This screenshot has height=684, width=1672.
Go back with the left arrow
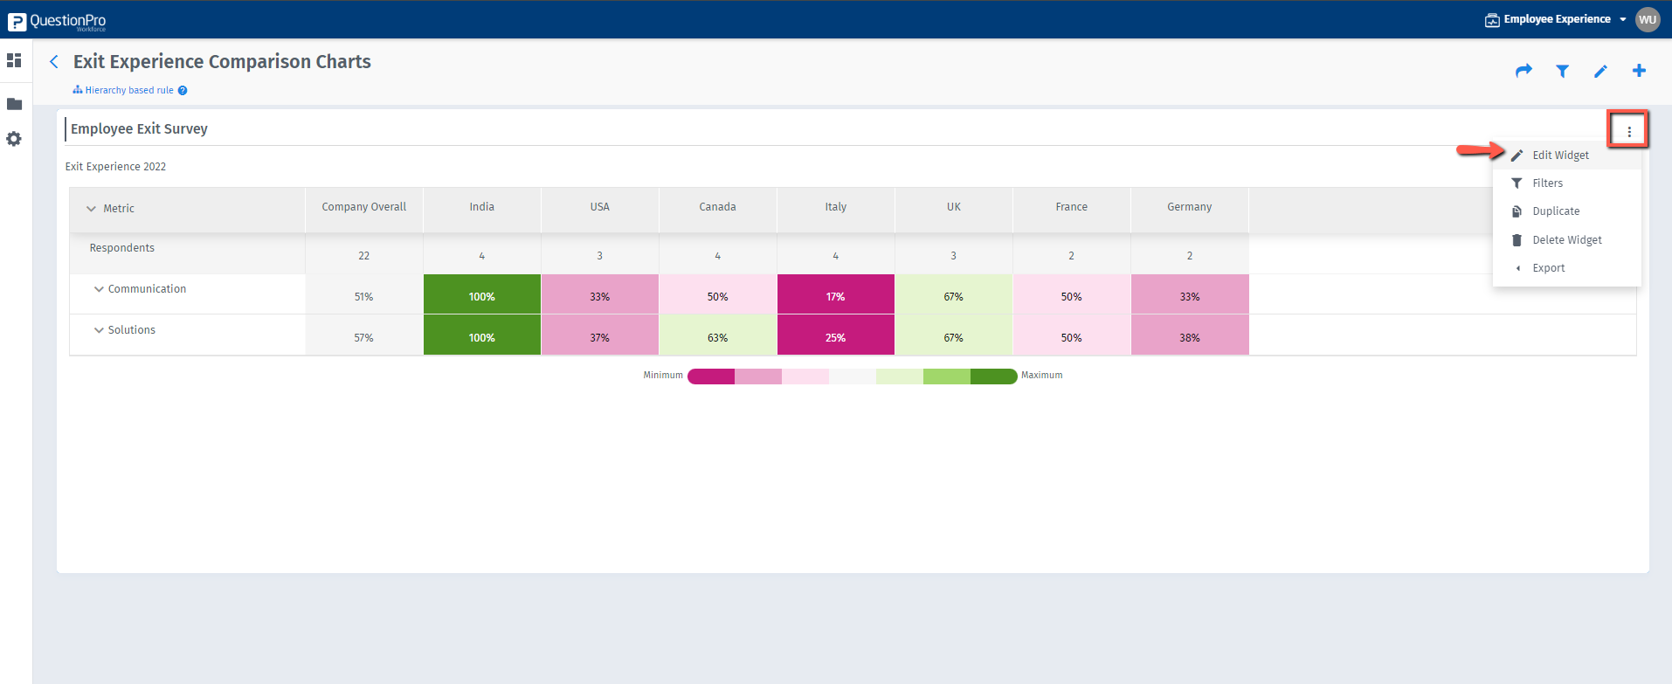pyautogui.click(x=54, y=61)
